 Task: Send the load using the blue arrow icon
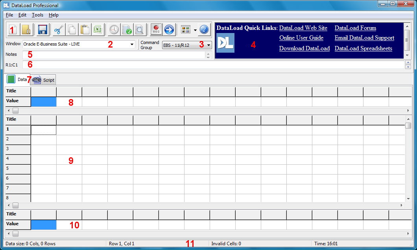point(169,29)
